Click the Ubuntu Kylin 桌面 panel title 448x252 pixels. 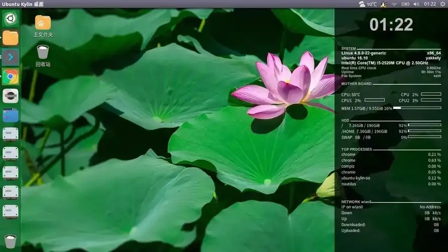click(23, 4)
